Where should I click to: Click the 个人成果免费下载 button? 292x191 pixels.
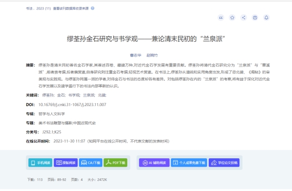[x=189, y=163]
